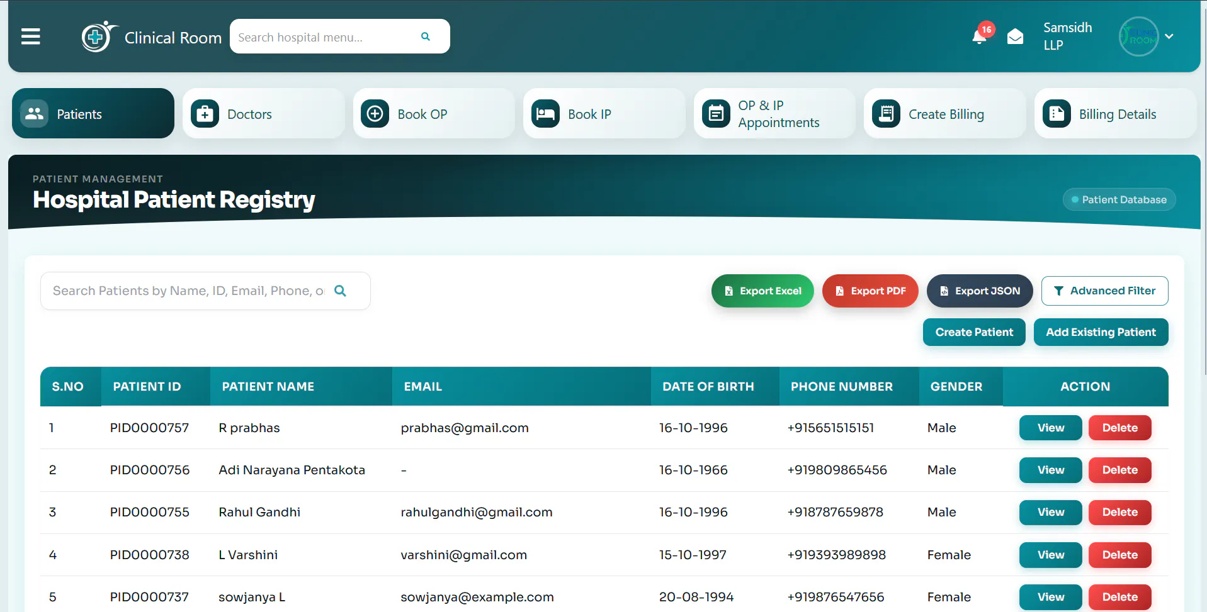Click the Patient ID column header
Image resolution: width=1207 pixels, height=612 pixels.
click(x=156, y=386)
